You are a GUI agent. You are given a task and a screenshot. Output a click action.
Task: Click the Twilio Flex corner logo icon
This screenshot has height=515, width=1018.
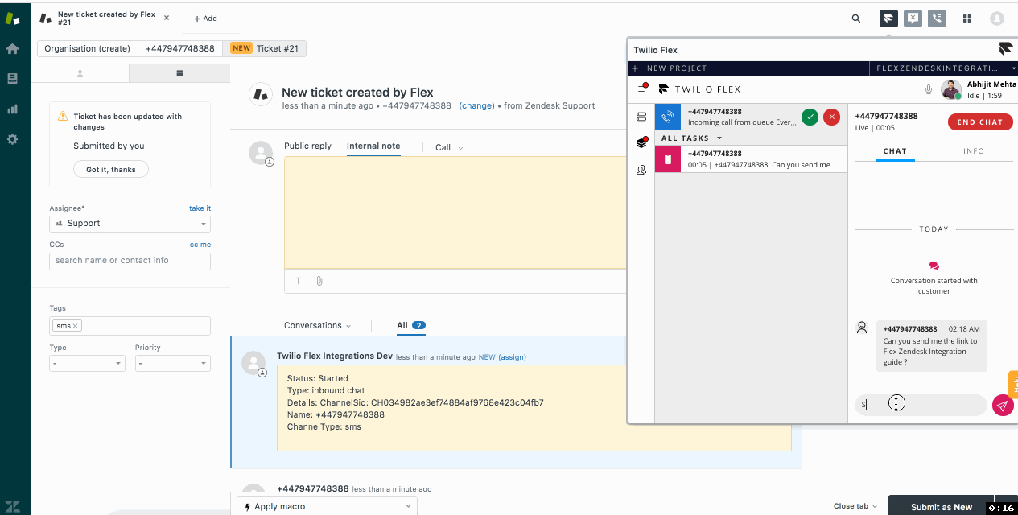point(1006,49)
